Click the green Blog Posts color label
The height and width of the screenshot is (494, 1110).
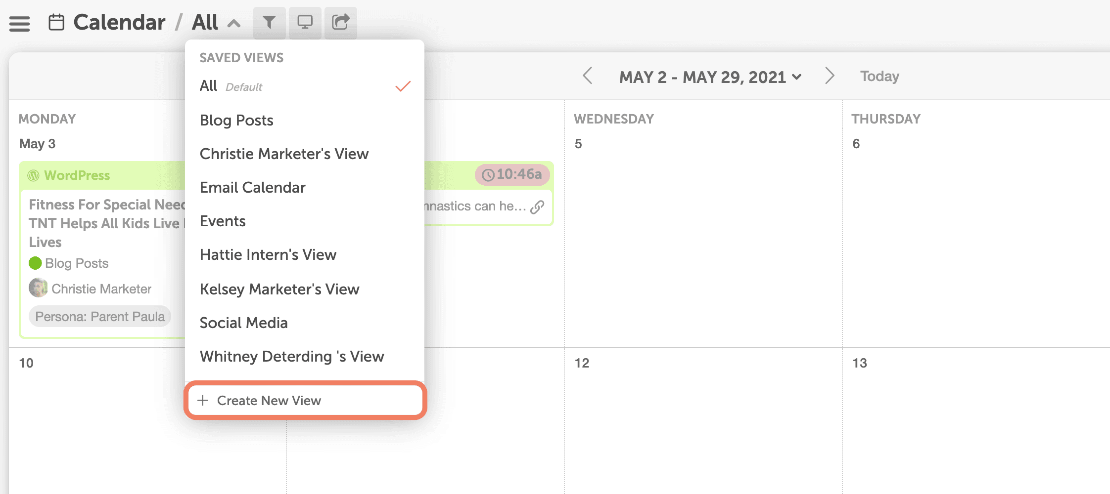69,263
